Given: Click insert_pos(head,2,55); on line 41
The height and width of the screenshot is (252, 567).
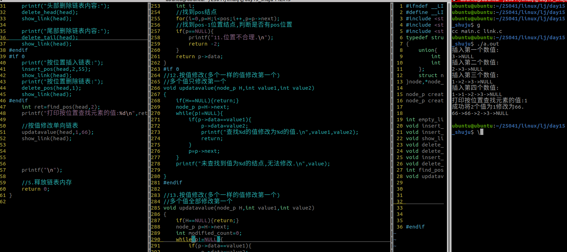Looking at the screenshot, I should point(56,69).
